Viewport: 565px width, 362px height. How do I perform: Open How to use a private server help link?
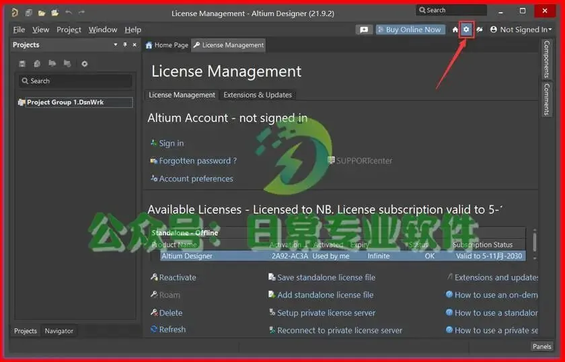(492, 330)
